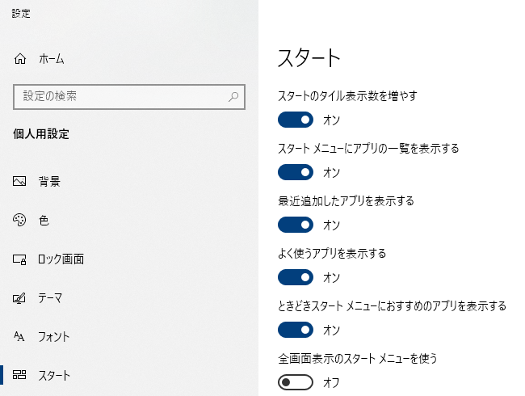Toggle off おすすめのアプリを表示する switch

pyautogui.click(x=295, y=330)
